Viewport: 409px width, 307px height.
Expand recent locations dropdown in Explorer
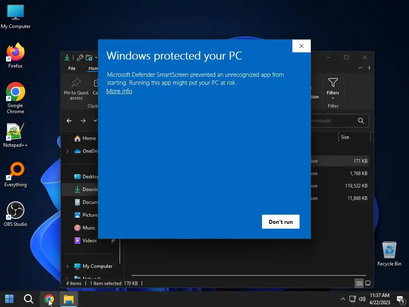click(95, 121)
